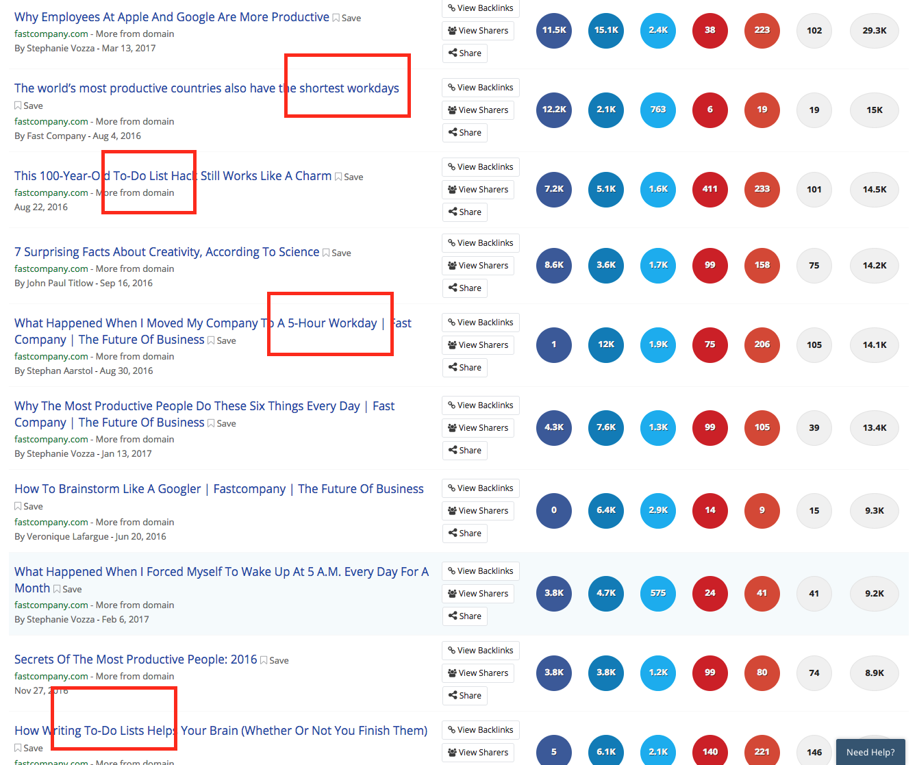The image size is (917, 765).
Task: Open the 7 Surprising Facts About Creativity article
Action: [x=166, y=252]
